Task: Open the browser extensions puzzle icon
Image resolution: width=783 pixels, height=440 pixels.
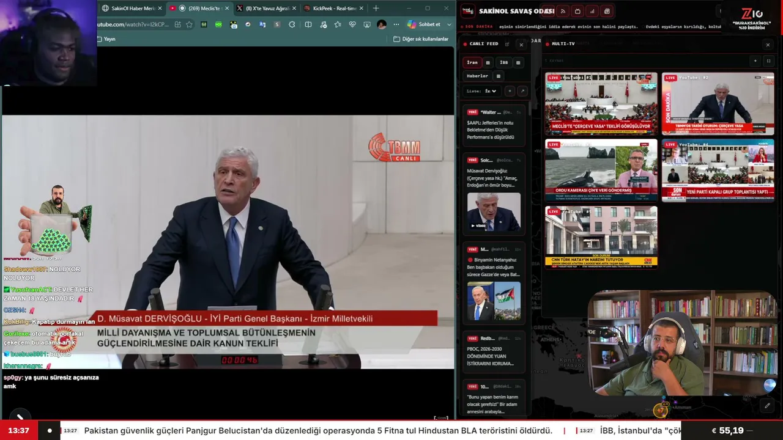Action: pos(292,24)
